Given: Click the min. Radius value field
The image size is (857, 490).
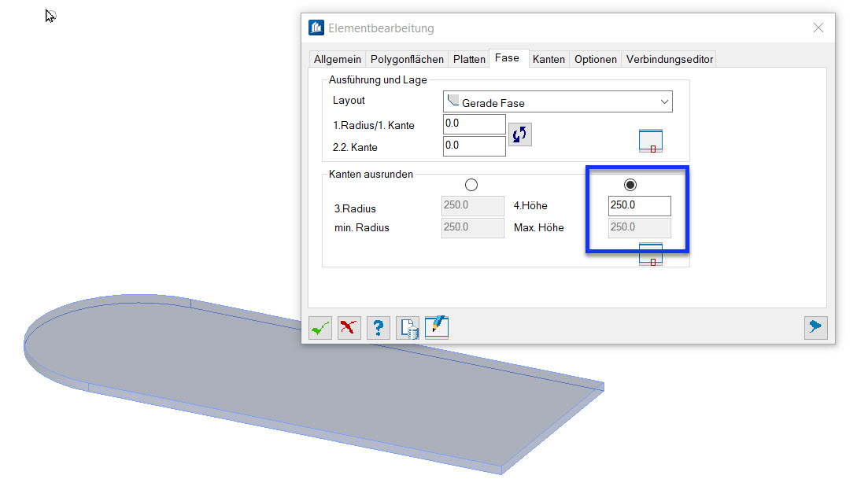Looking at the screenshot, I should coord(473,228).
